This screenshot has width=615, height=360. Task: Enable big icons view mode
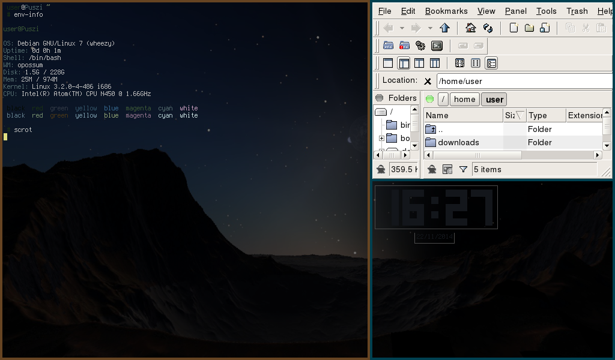459,63
